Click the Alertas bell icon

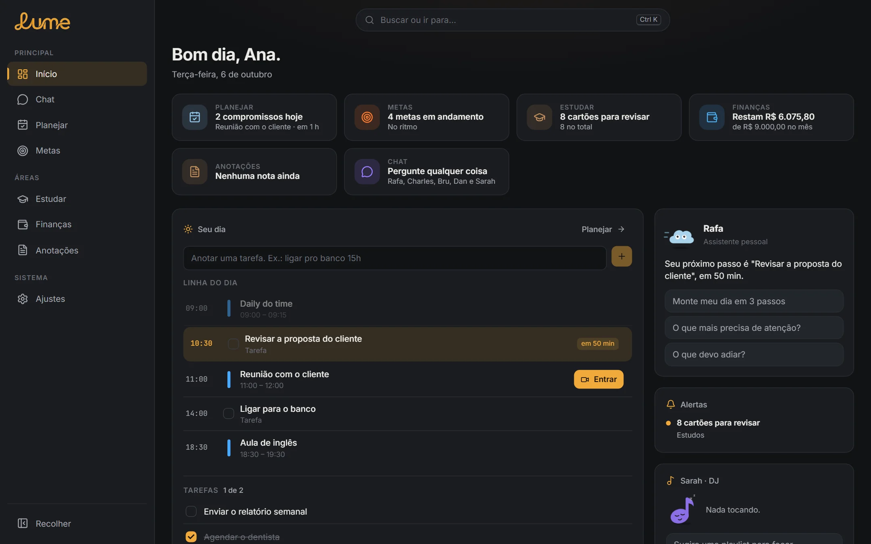(x=671, y=404)
